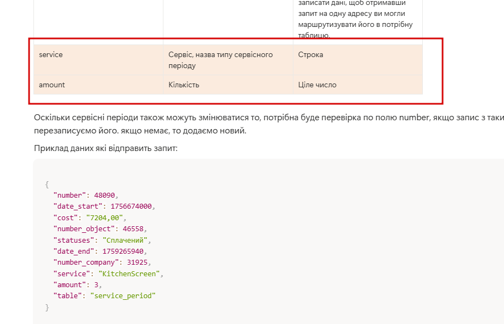Click the "amount" field name cell
The width and height of the screenshot is (504, 324).
(x=52, y=85)
